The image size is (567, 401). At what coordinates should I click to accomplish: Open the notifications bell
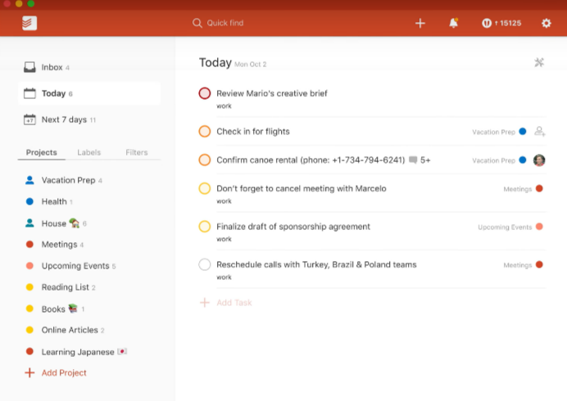(453, 23)
